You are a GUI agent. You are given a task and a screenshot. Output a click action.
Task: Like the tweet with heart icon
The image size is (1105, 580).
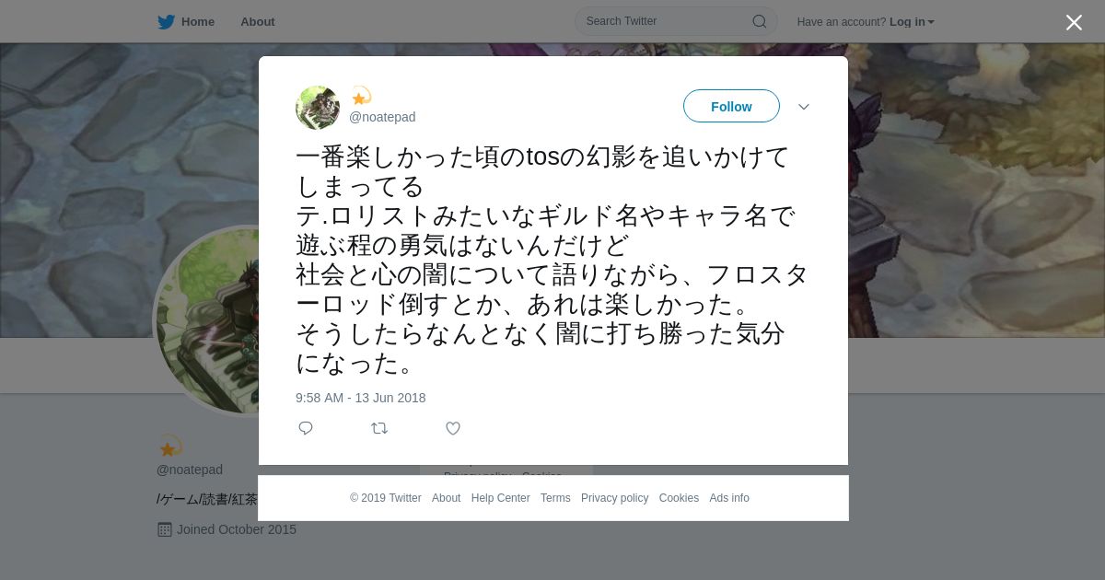(x=453, y=428)
